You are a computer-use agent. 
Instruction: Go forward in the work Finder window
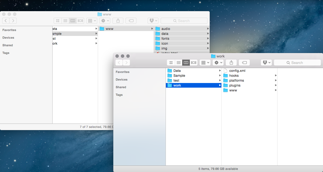click(x=126, y=63)
